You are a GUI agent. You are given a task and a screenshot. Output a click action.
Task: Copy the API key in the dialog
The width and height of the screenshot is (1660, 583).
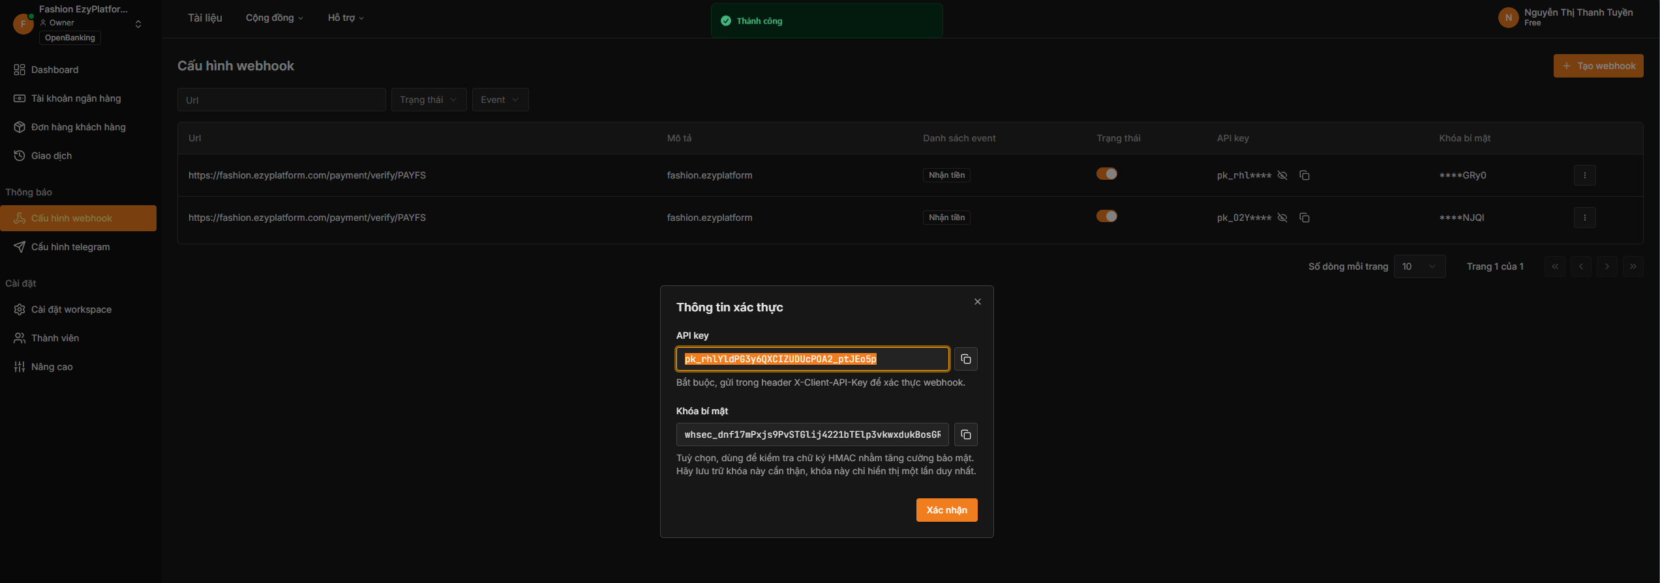point(965,359)
